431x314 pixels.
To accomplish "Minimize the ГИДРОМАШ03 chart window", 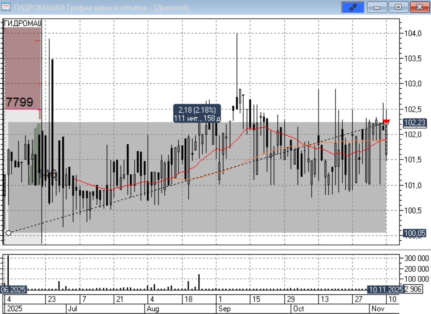I will coord(377,7).
